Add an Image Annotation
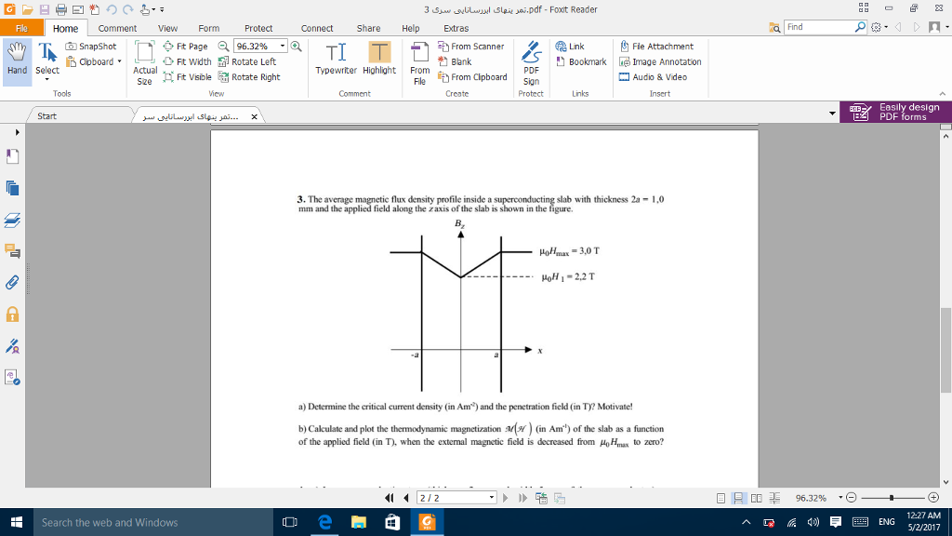 (x=660, y=61)
